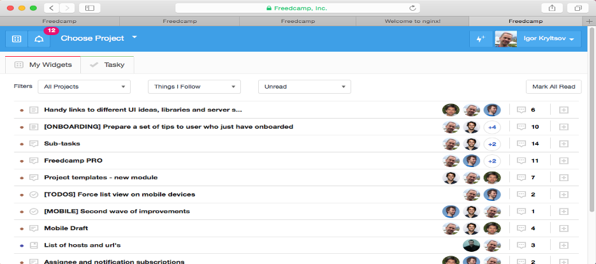Image resolution: width=596 pixels, height=264 pixels.
Task: Click Safari share button
Action: (552, 8)
